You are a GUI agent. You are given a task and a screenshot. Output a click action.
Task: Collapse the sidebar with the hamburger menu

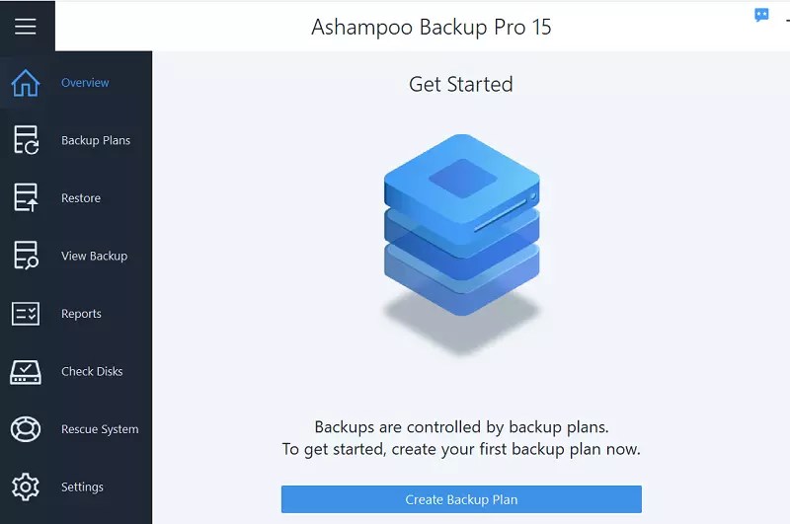tap(26, 27)
